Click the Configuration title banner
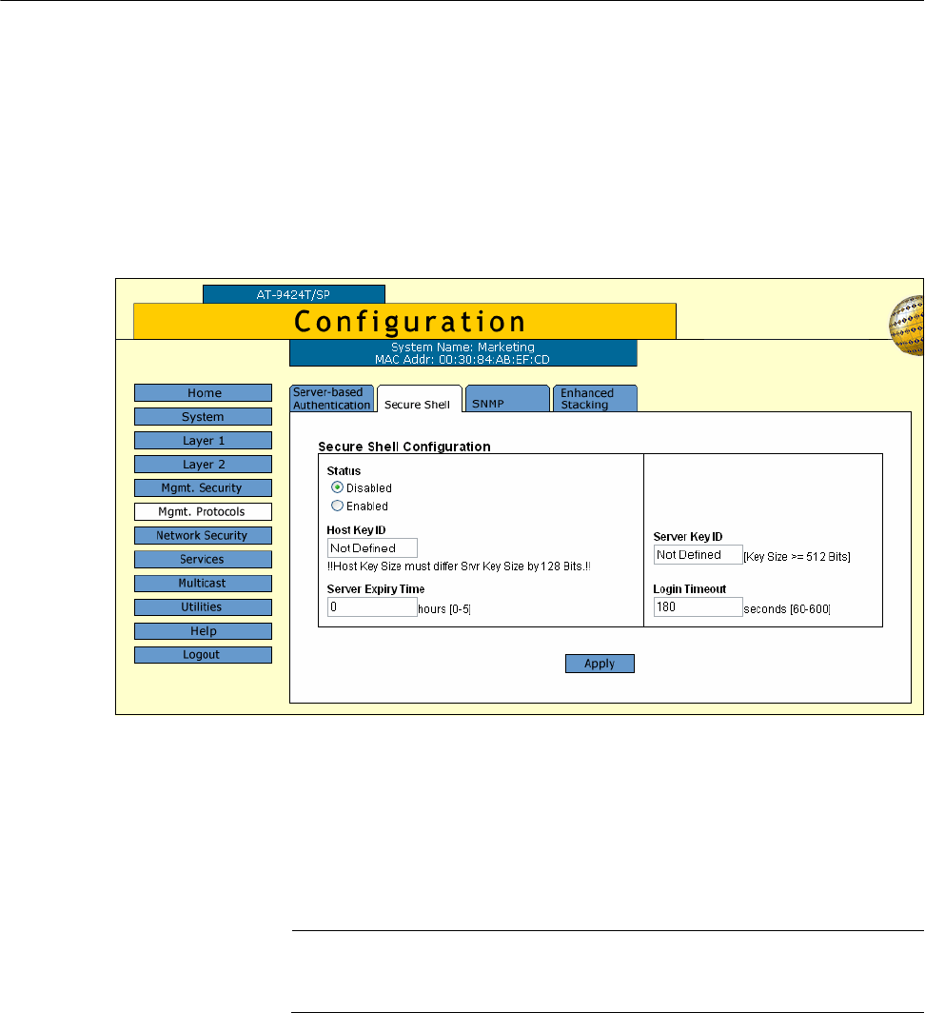Viewport: 925px width, 1013px height. tap(405, 321)
